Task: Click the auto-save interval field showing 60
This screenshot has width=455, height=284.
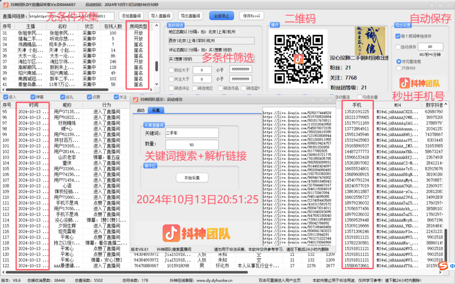Action: 430,47
